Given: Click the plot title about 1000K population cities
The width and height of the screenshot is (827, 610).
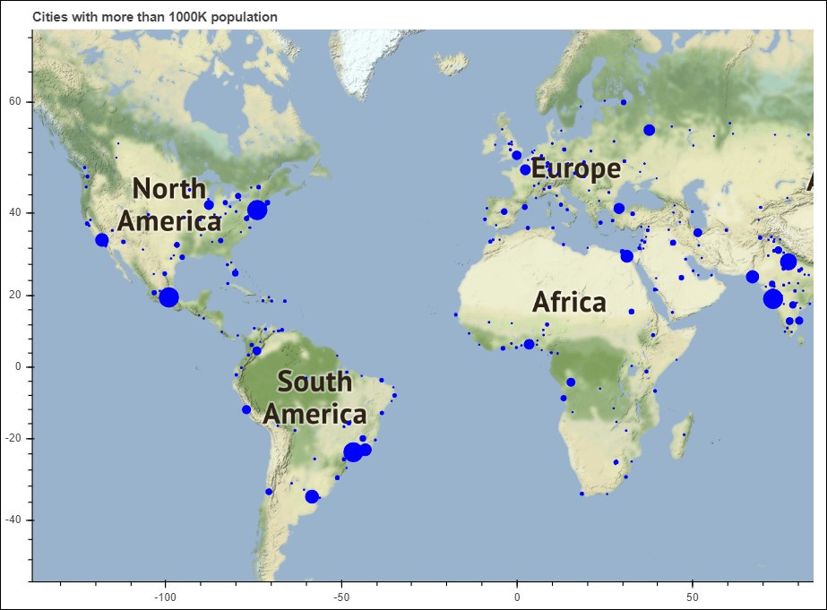Looking at the screenshot, I should tap(154, 17).
